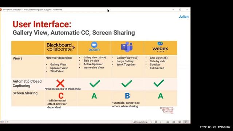The width and height of the screenshot is (233, 131).
Task: Click the green checkmark in Zoom column
Action: (95, 83)
